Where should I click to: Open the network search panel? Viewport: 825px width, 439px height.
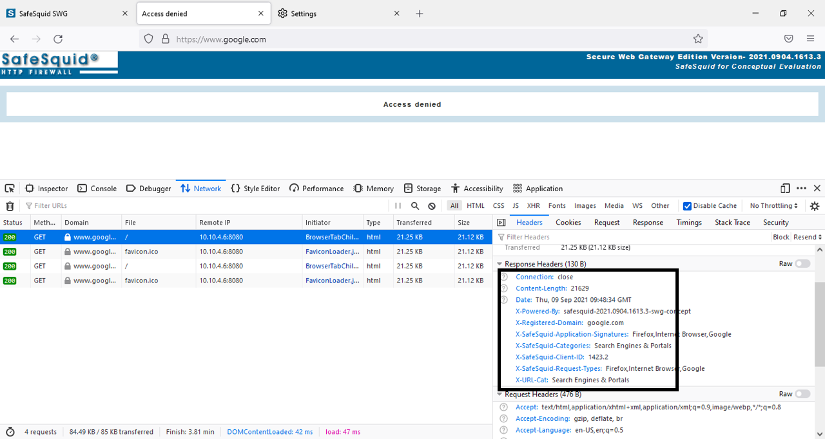[415, 206]
